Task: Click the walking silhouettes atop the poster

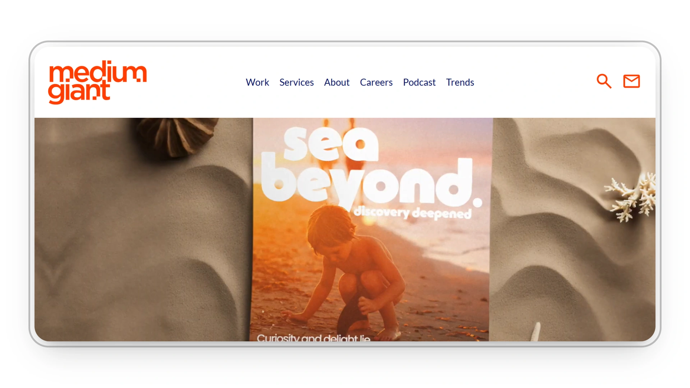Action: coord(340,144)
